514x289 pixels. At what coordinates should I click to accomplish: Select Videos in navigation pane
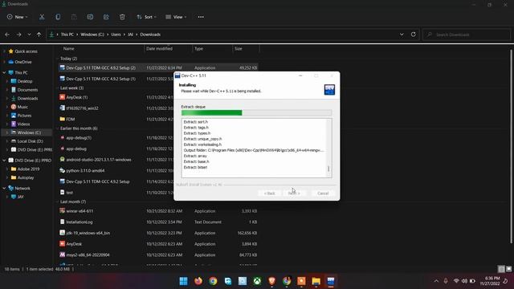(23, 124)
